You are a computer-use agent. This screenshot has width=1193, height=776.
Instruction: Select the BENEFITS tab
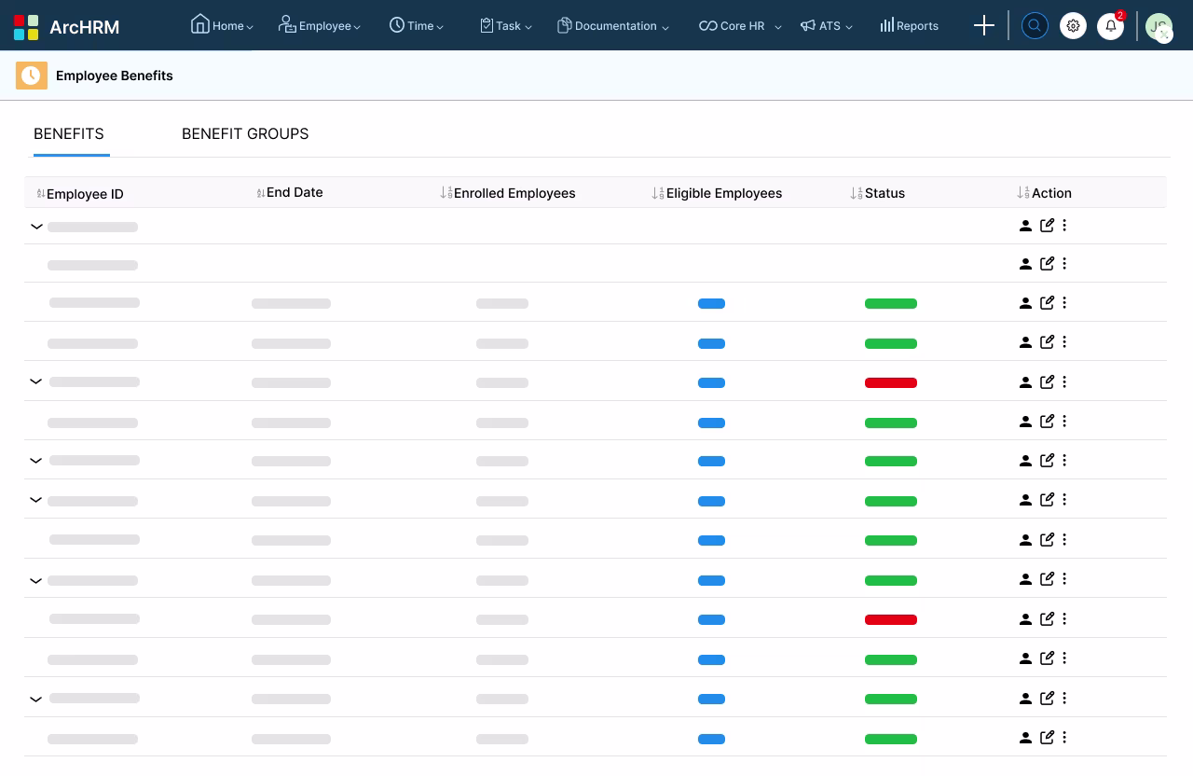(69, 133)
